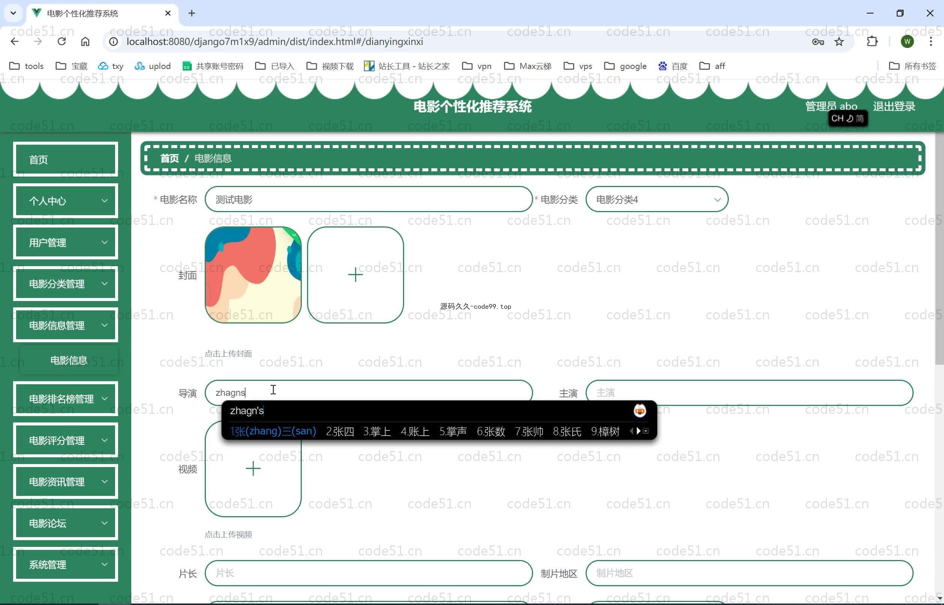Open the Chrome profile avatar W
Screen dimensions: 944x605
(x=907, y=42)
